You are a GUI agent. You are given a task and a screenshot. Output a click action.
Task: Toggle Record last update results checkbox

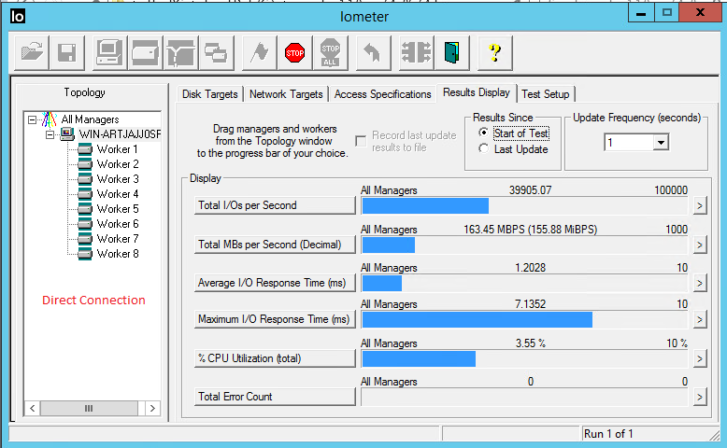point(361,141)
